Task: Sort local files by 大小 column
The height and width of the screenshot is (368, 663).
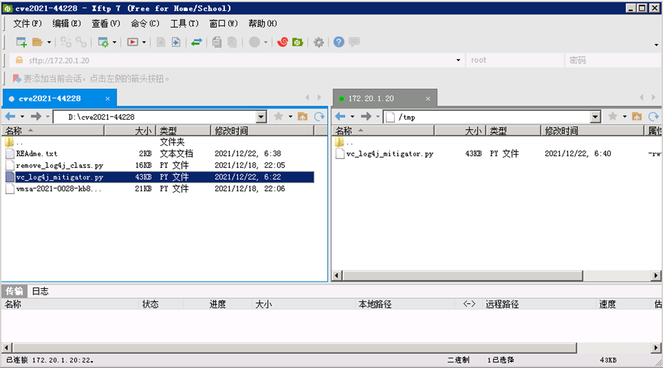Action: [x=130, y=131]
